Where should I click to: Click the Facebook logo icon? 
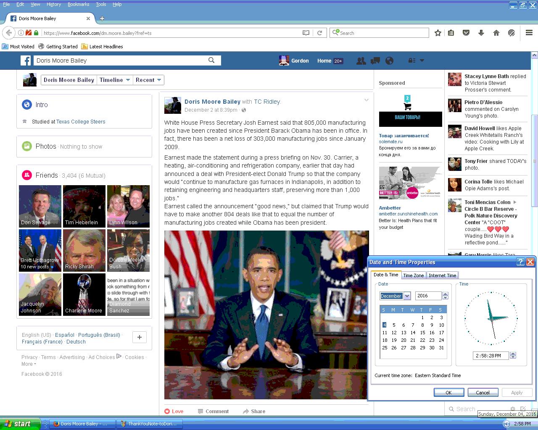pyautogui.click(x=26, y=60)
